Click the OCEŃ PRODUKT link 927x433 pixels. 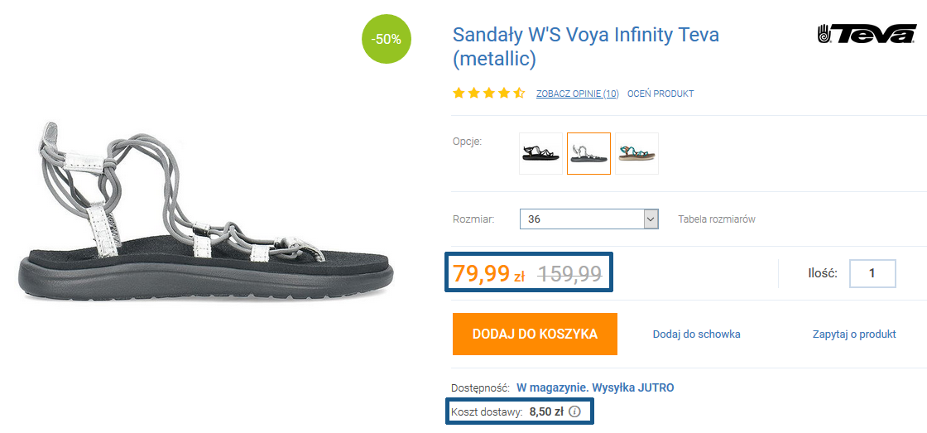(x=660, y=94)
